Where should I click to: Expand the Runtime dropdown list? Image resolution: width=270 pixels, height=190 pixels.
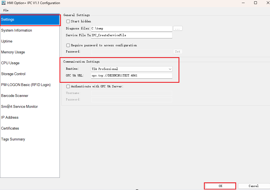click(x=170, y=69)
